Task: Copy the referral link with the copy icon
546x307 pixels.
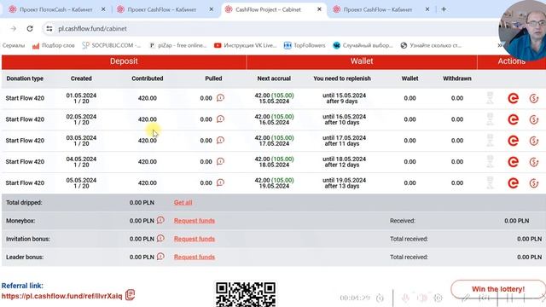Action: pos(130,295)
